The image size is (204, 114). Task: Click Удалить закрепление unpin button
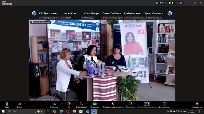pos(41,22)
